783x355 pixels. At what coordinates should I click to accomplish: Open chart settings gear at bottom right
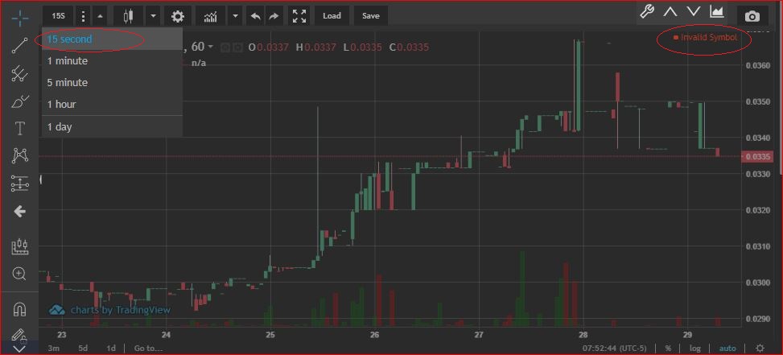pos(760,348)
